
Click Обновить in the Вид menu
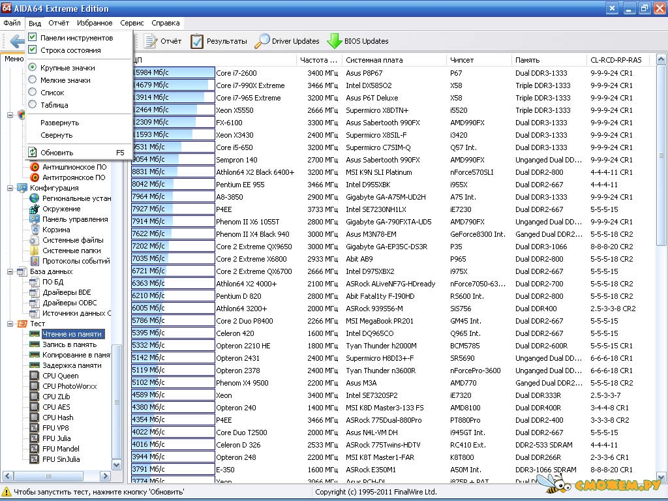78,153
